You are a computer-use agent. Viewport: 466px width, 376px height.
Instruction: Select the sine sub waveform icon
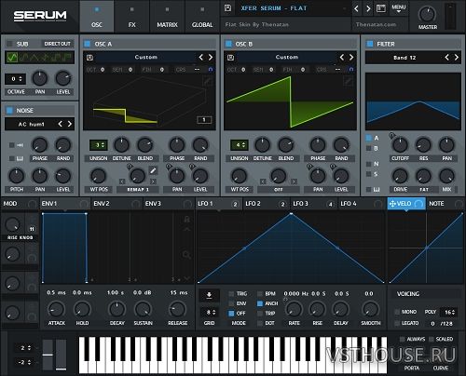(12, 58)
